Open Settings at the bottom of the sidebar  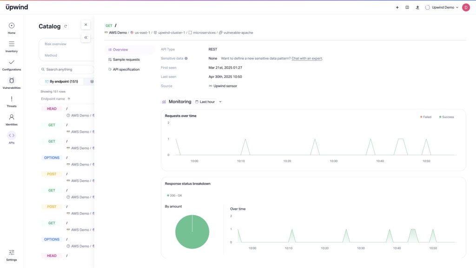[x=11, y=253]
